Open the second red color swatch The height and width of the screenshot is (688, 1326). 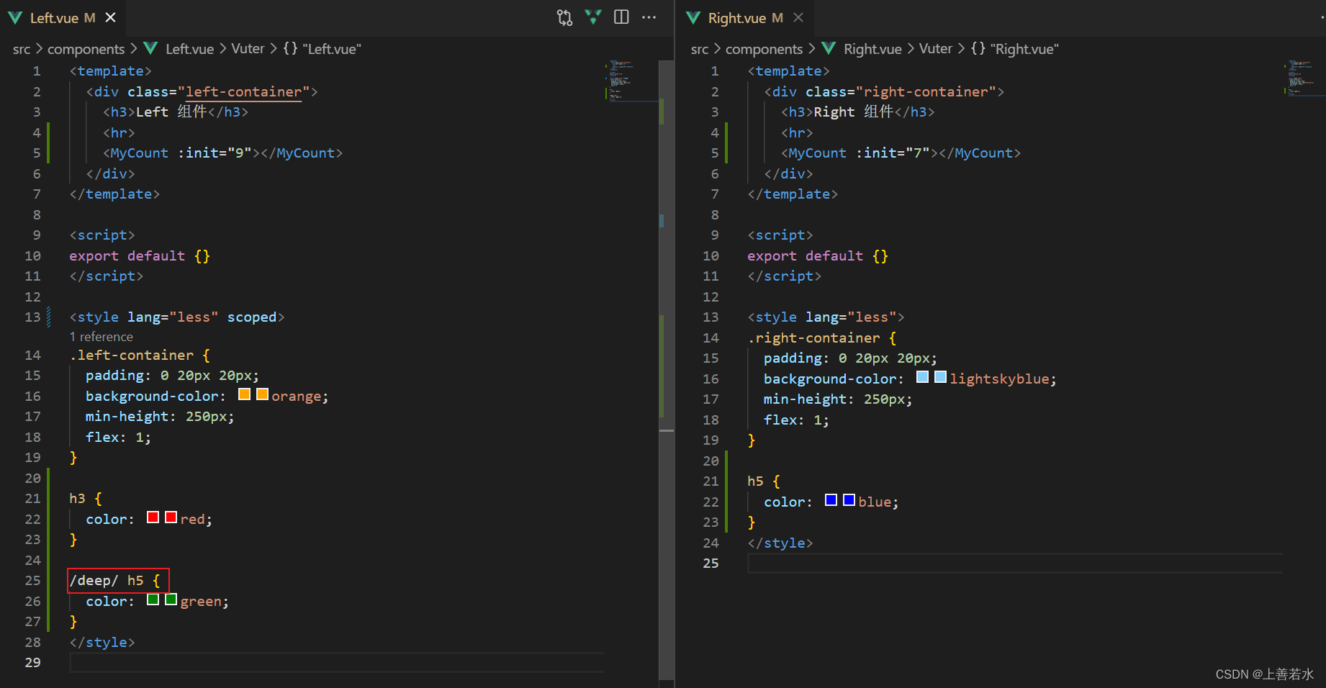[x=171, y=517]
